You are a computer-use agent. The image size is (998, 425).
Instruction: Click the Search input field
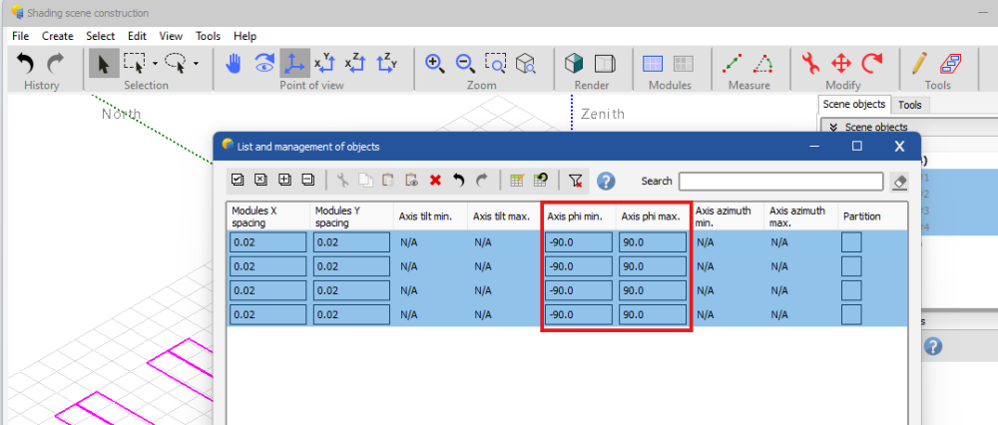[x=780, y=182]
